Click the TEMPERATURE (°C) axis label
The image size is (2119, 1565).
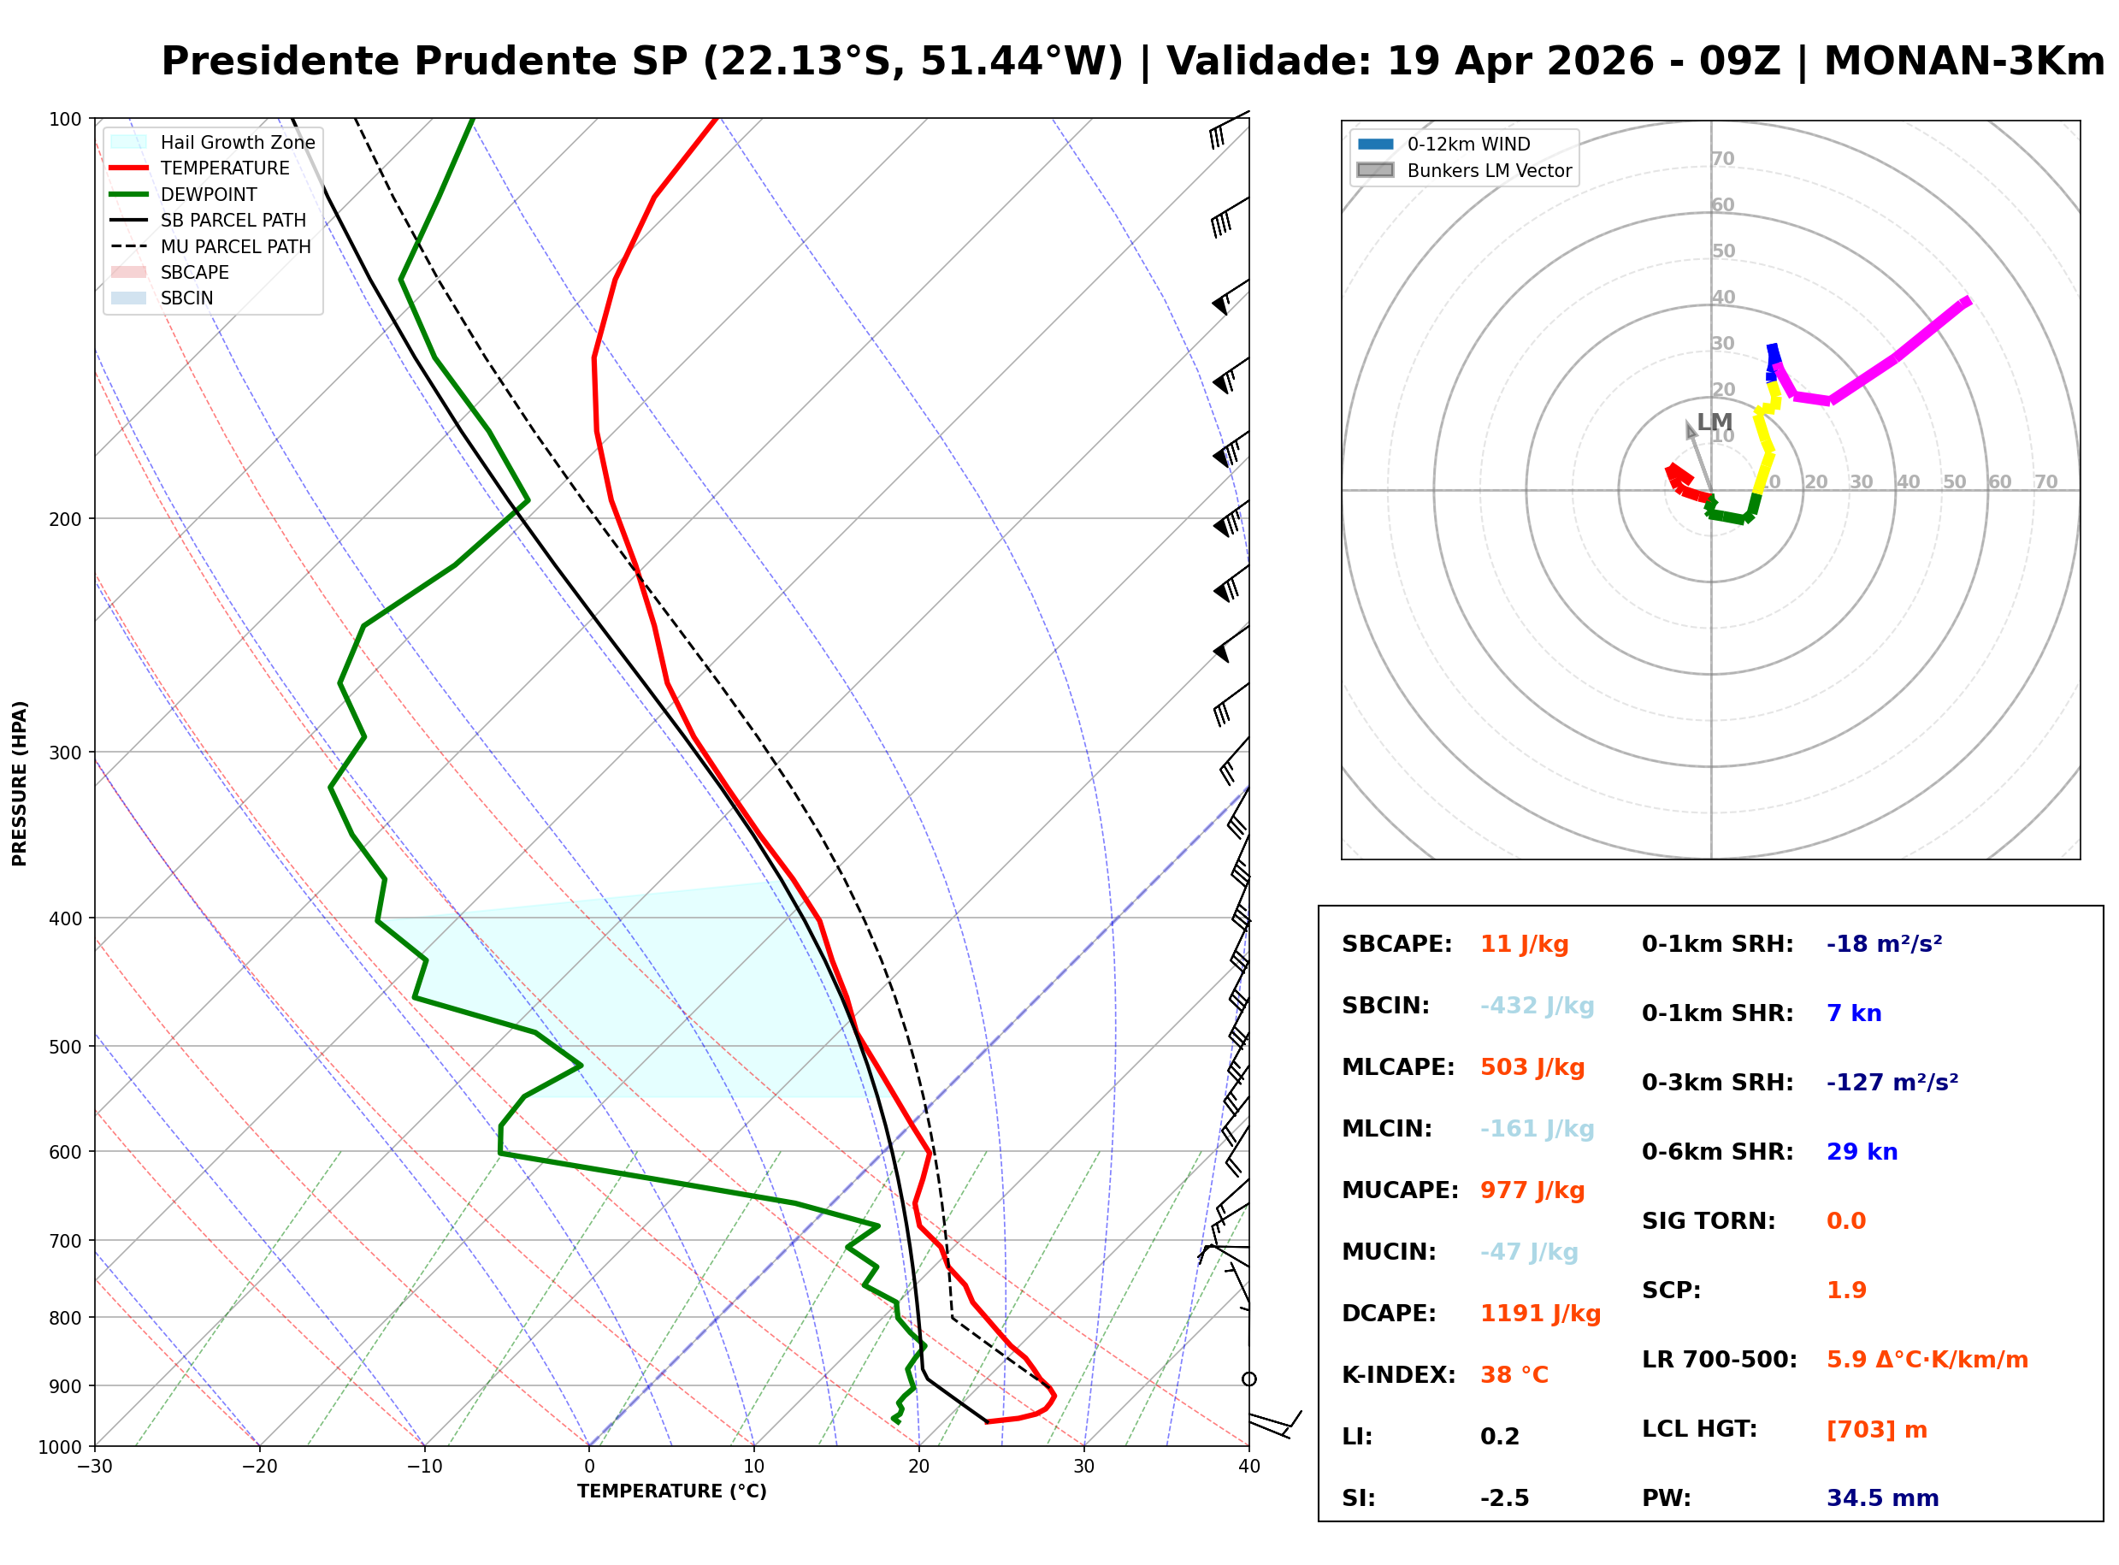tap(672, 1493)
